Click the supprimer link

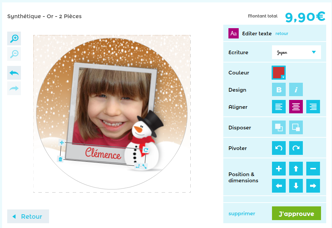point(241,214)
